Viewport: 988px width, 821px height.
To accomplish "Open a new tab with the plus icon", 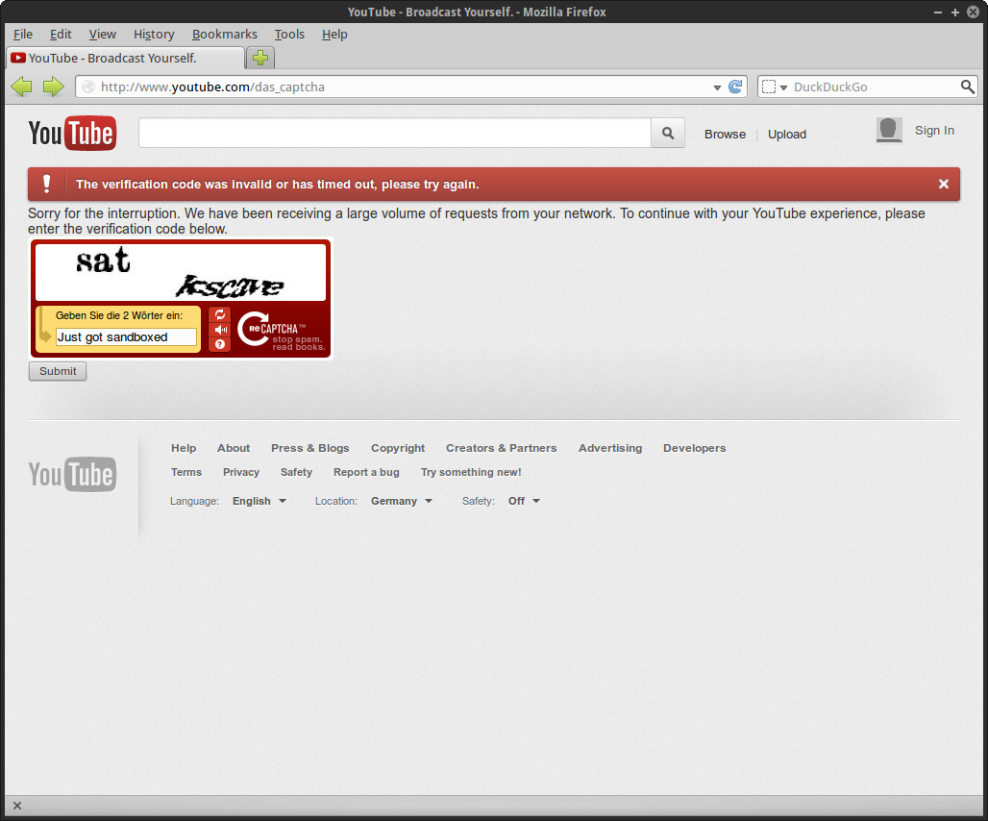I will click(x=260, y=58).
